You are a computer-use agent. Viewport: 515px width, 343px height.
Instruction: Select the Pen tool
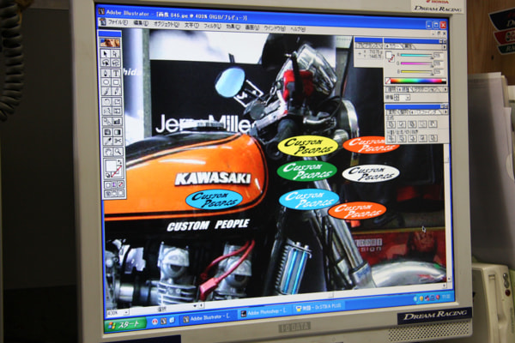point(106,73)
